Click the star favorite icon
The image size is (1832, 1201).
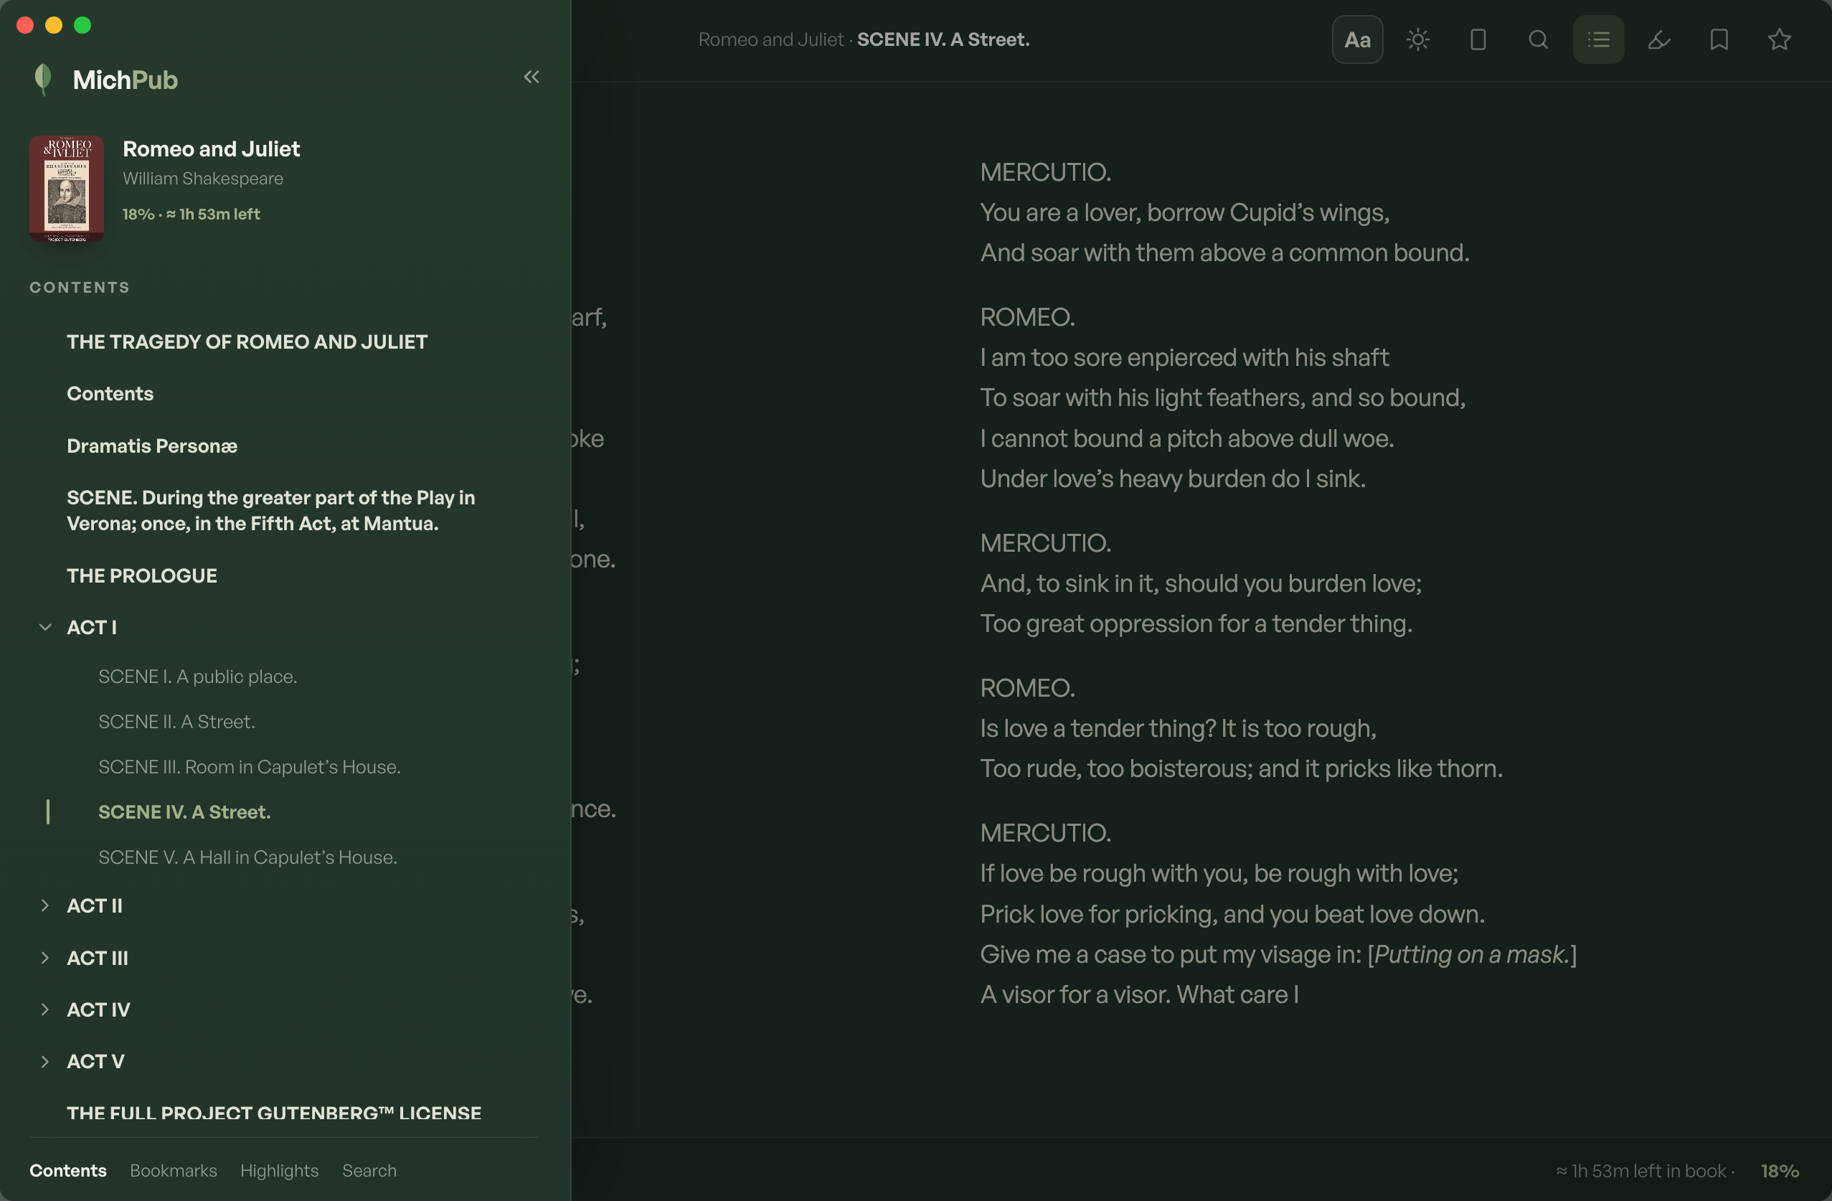pyautogui.click(x=1779, y=39)
